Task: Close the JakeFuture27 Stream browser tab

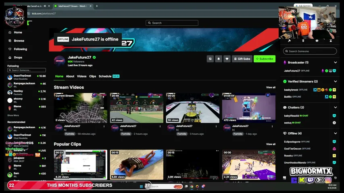Action: click(90, 6)
